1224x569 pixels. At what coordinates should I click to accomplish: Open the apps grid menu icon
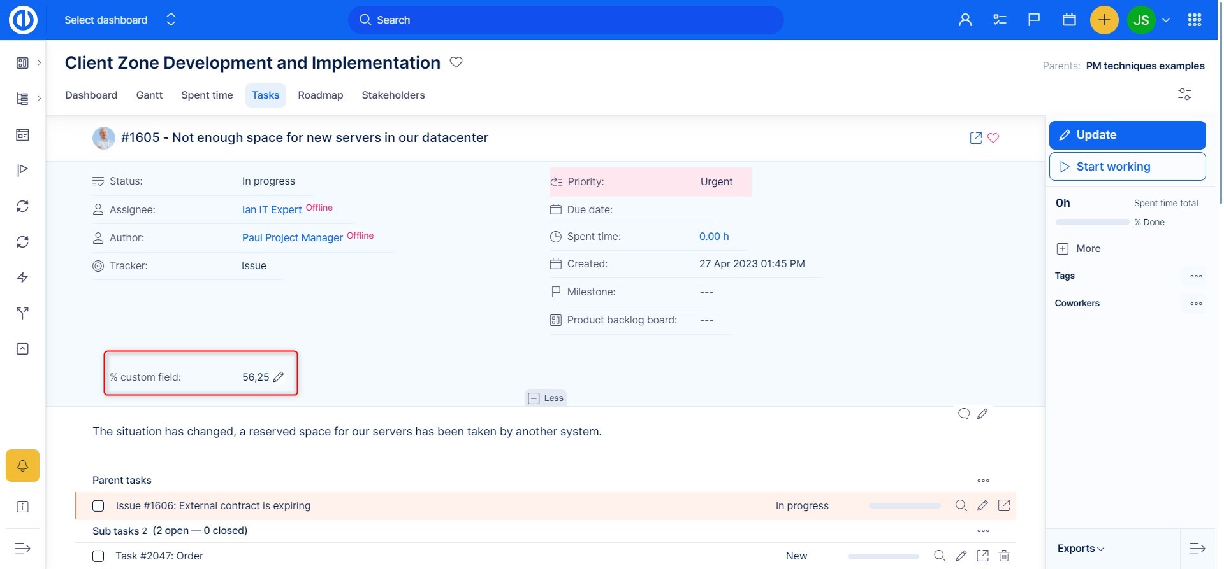1195,20
